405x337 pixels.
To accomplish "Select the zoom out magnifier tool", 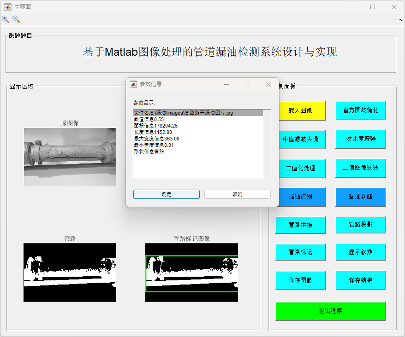I will [x=16, y=19].
